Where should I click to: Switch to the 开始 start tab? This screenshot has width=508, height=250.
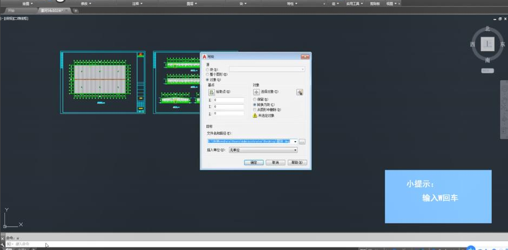20,11
